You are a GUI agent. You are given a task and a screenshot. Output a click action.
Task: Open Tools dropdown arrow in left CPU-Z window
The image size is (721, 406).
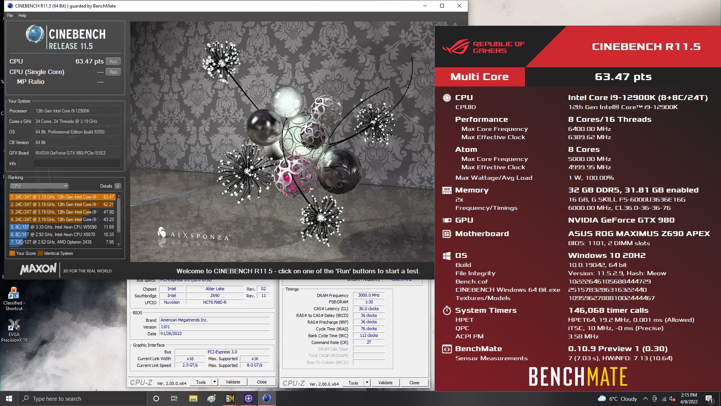[x=214, y=382]
